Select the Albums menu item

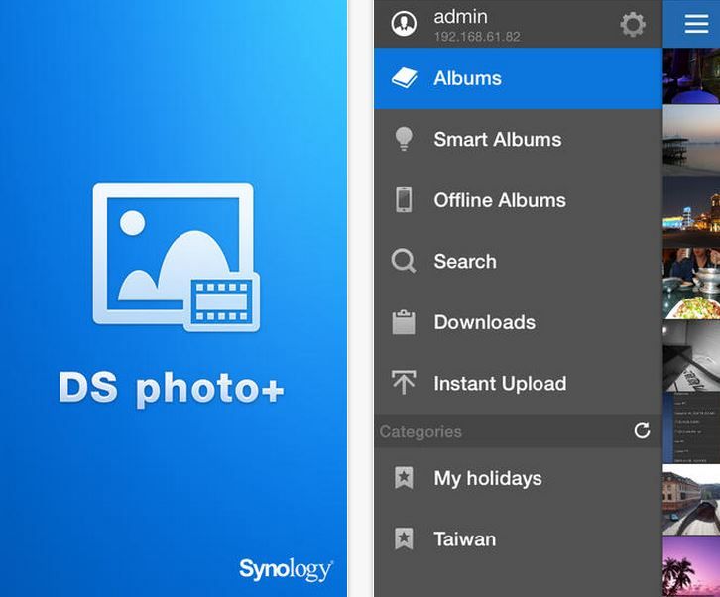pyautogui.click(x=519, y=78)
